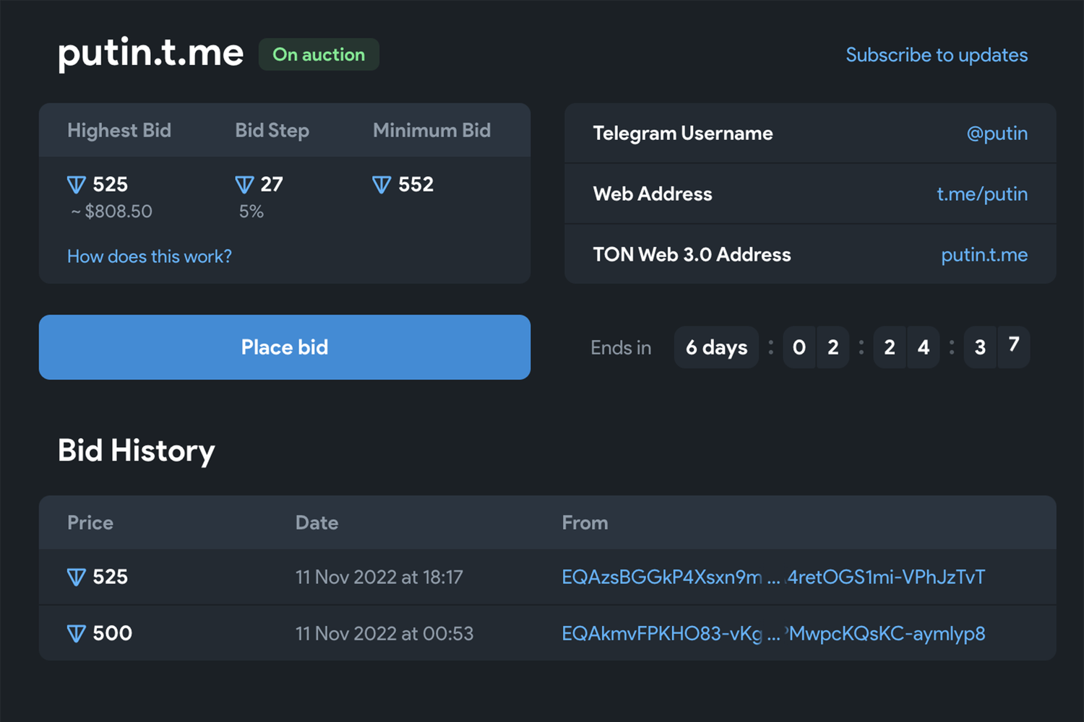Image resolution: width=1084 pixels, height=722 pixels.
Task: Click the 500 price in bid history
Action: pyautogui.click(x=113, y=633)
